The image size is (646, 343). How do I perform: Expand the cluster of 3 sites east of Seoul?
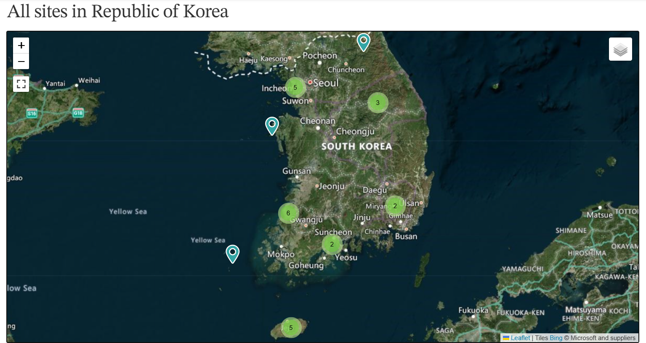(x=377, y=102)
